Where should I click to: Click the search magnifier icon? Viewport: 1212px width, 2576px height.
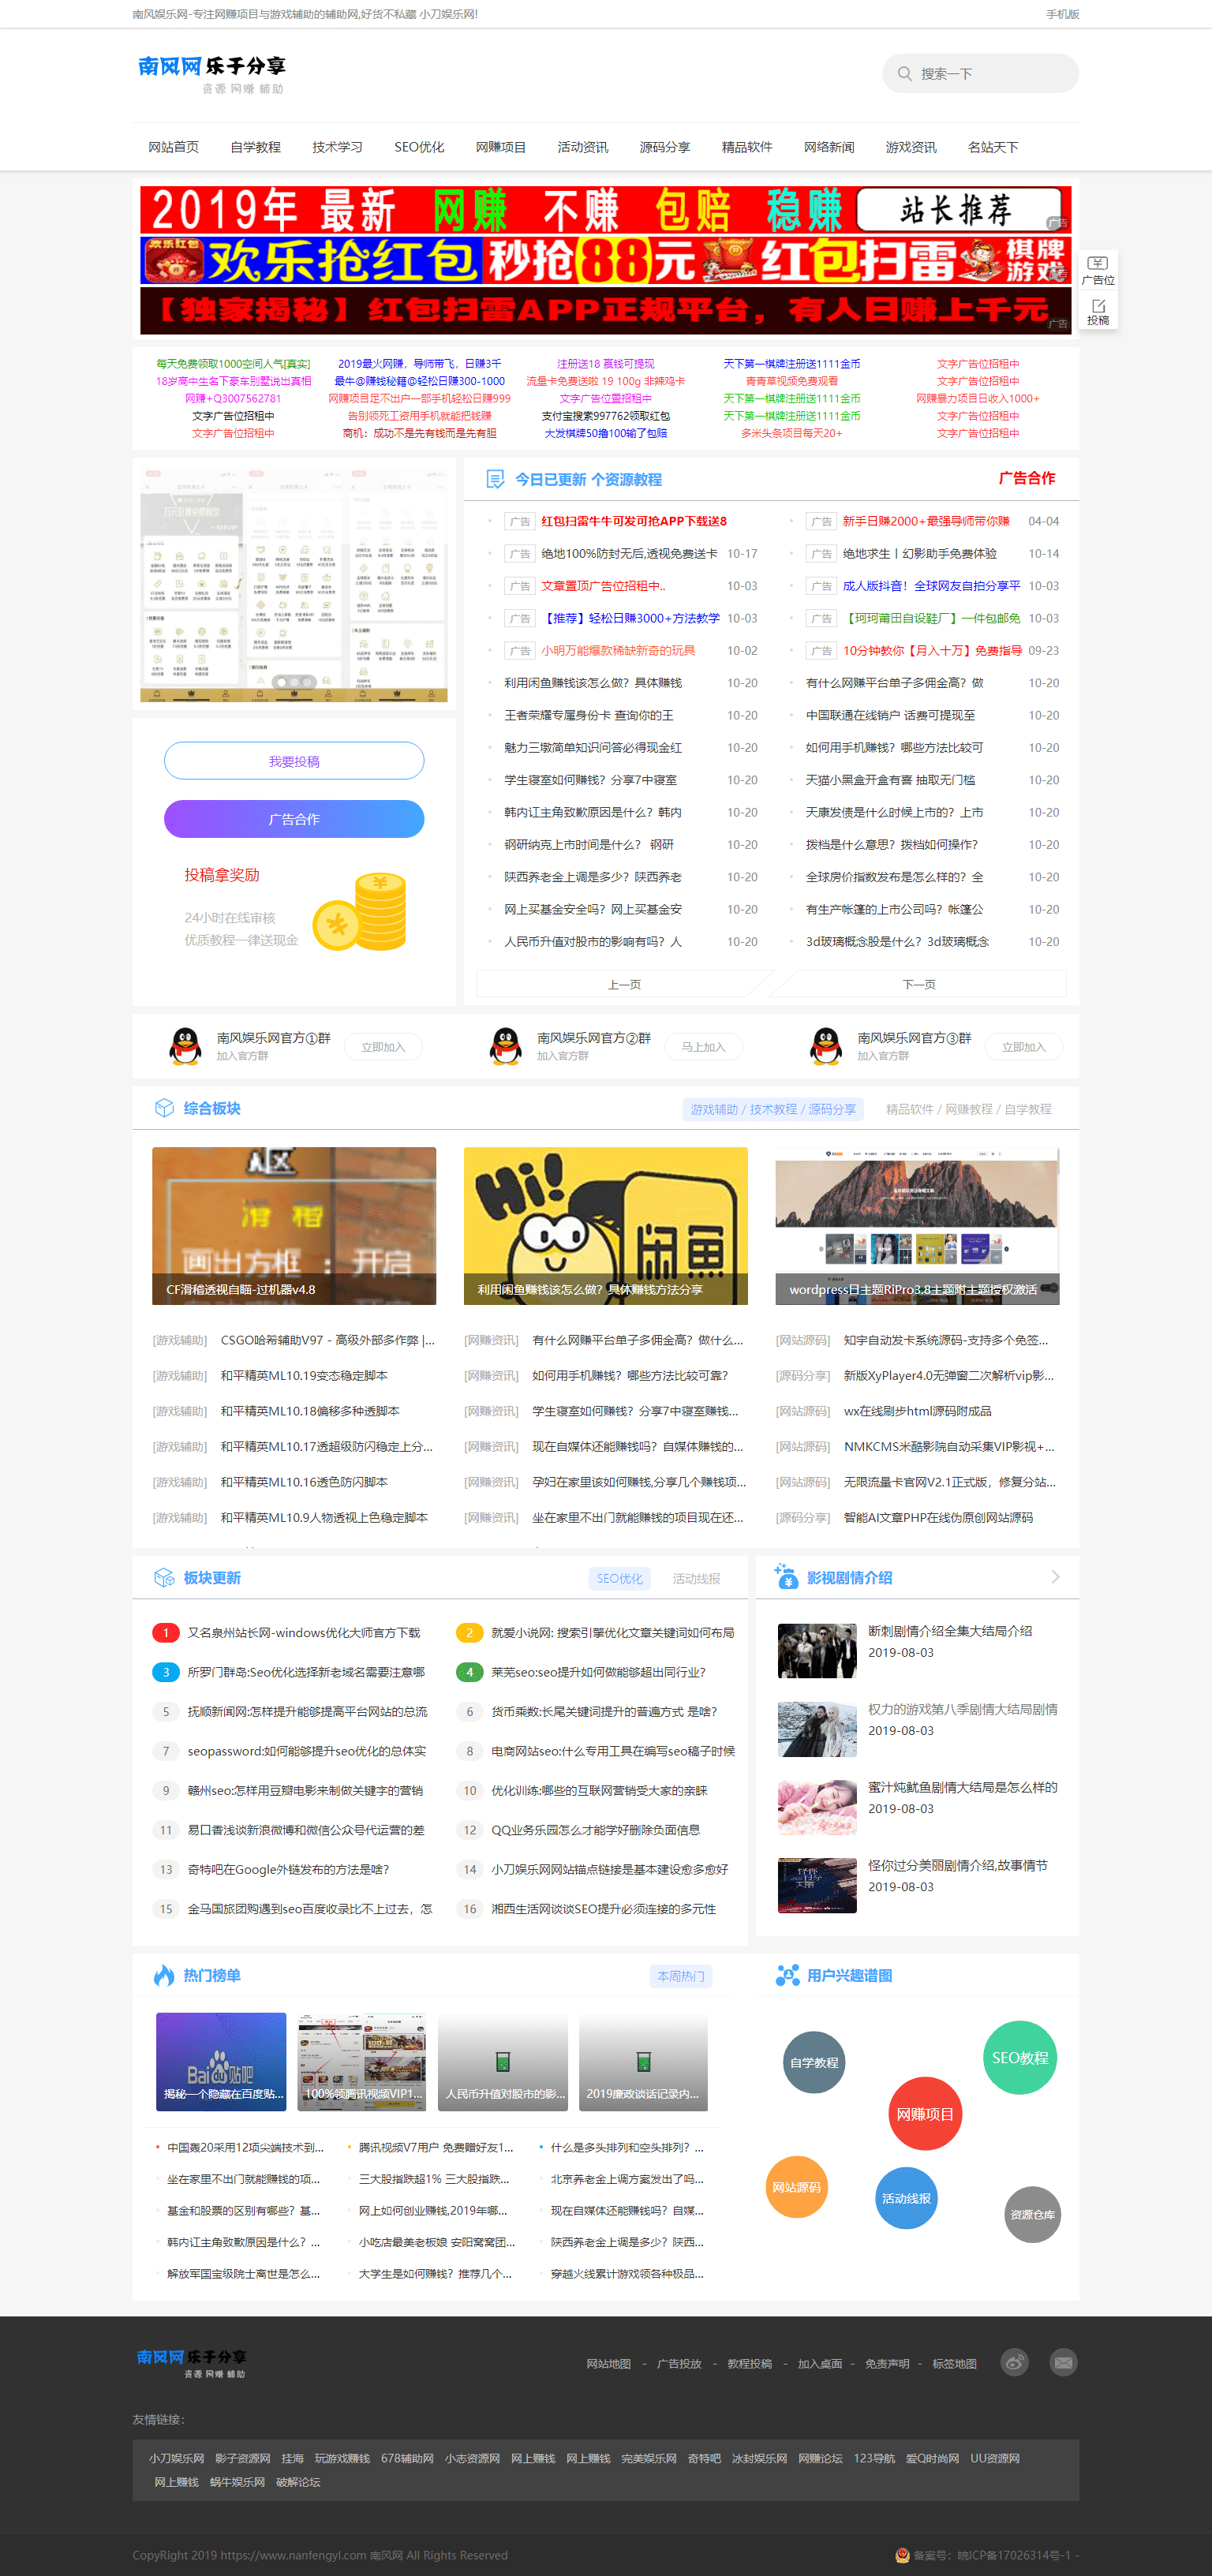click(x=904, y=74)
